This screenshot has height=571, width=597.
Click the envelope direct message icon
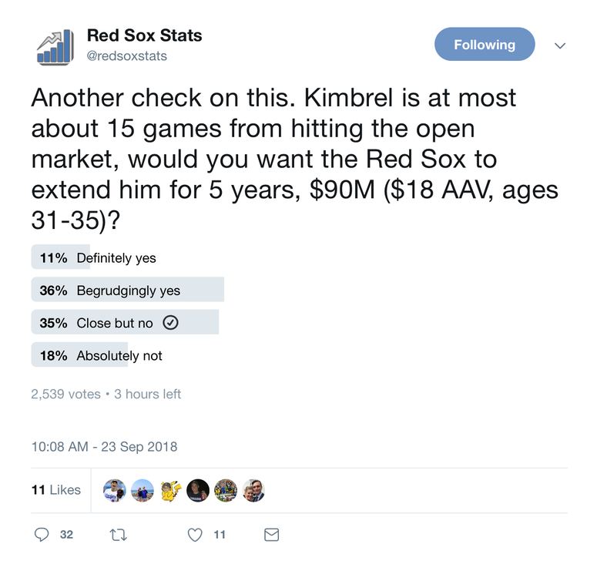[x=271, y=535]
